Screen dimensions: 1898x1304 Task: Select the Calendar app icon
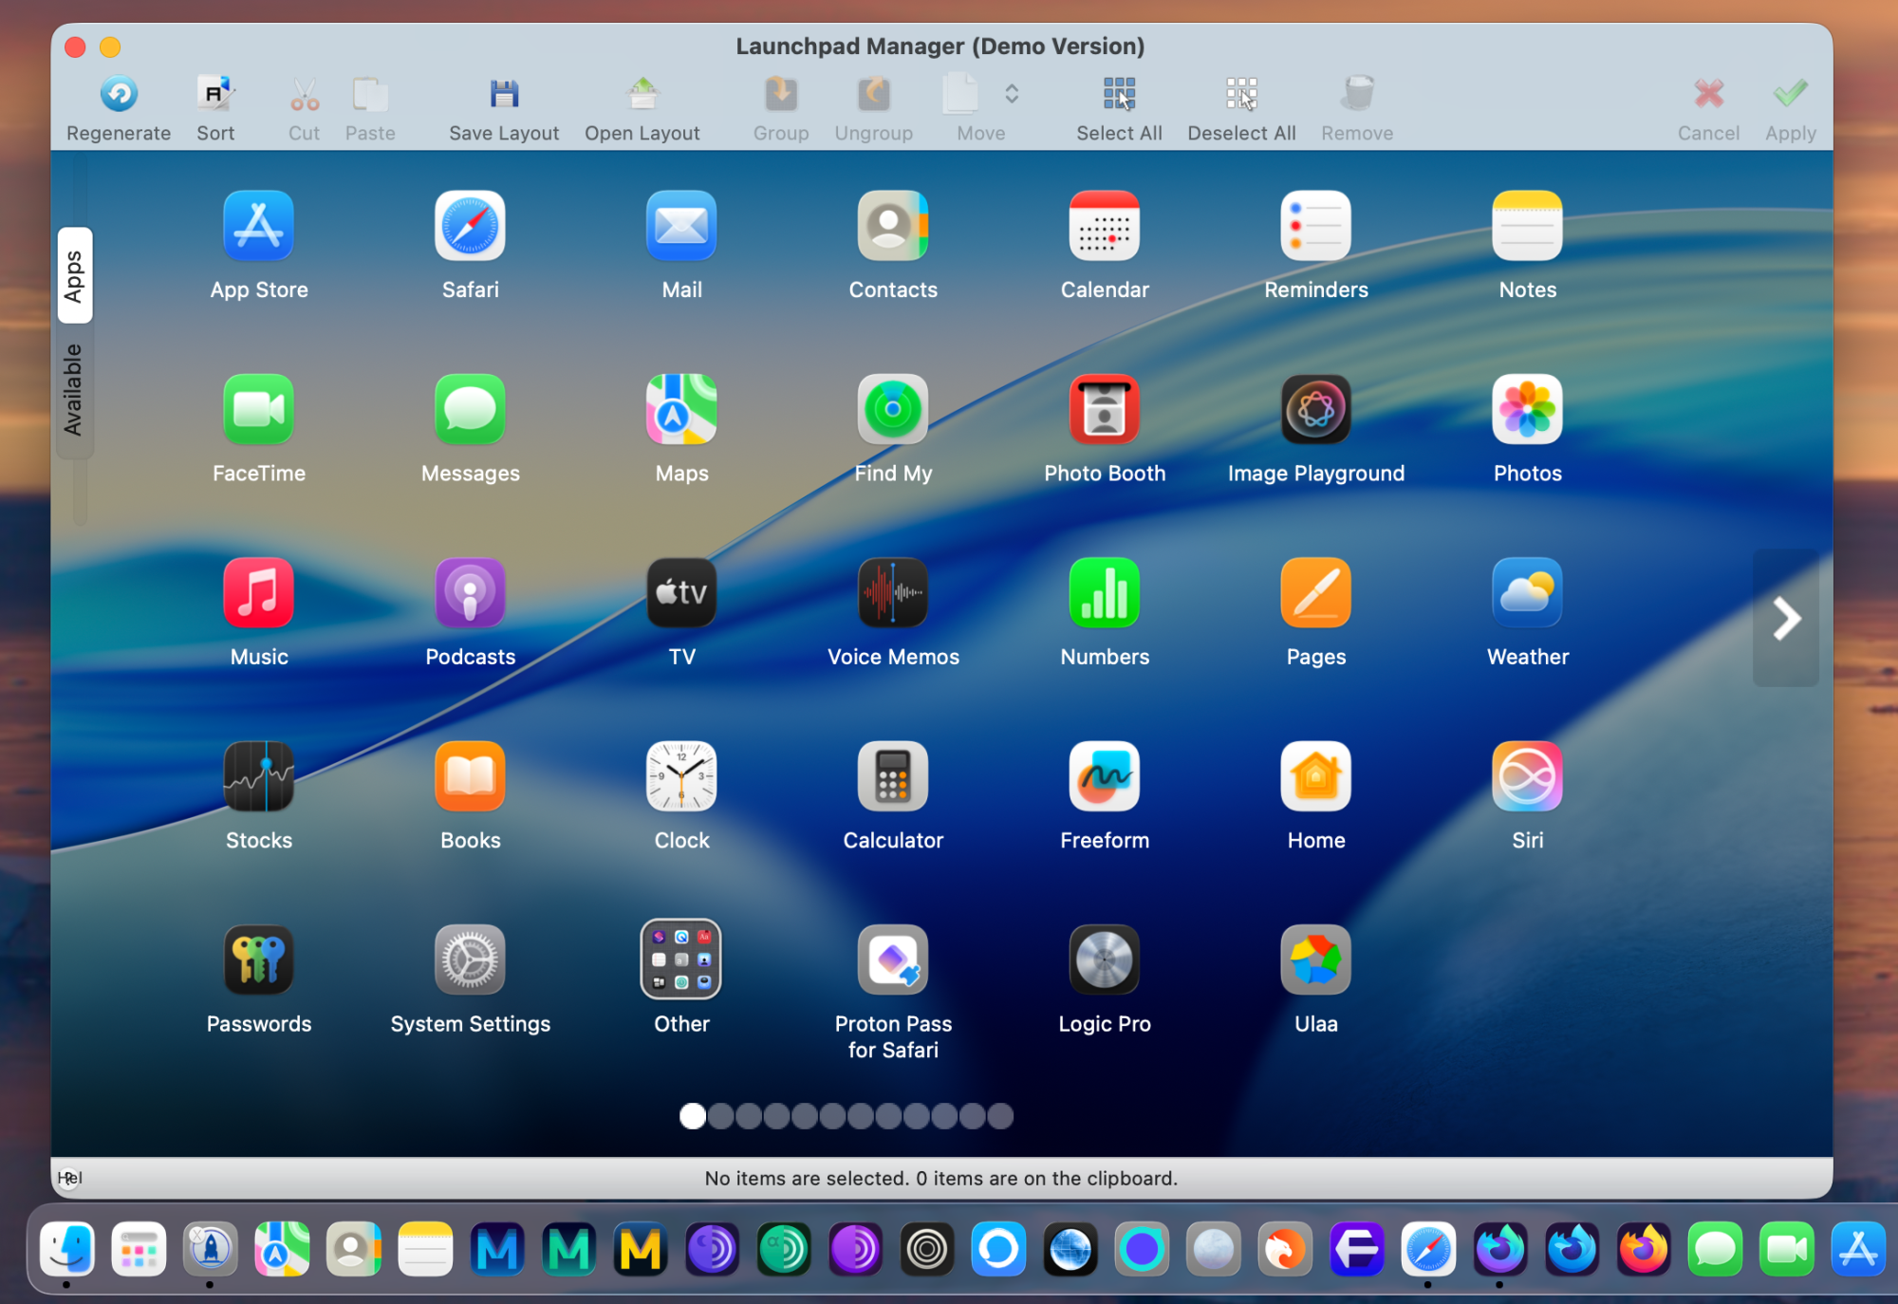coord(1105,226)
